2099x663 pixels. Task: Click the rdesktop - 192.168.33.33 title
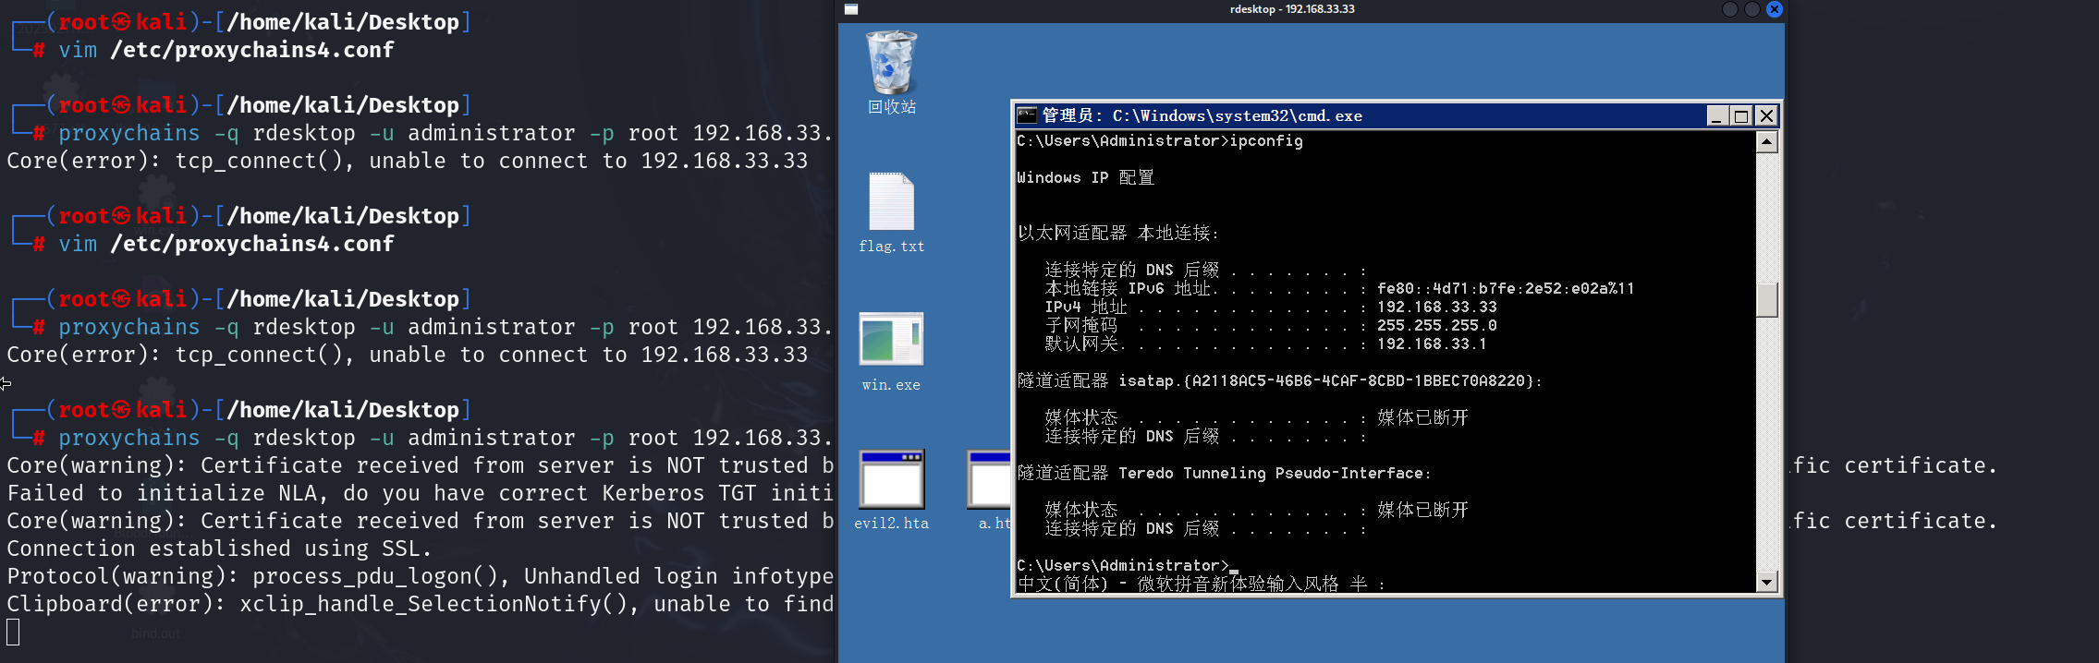point(1292,9)
